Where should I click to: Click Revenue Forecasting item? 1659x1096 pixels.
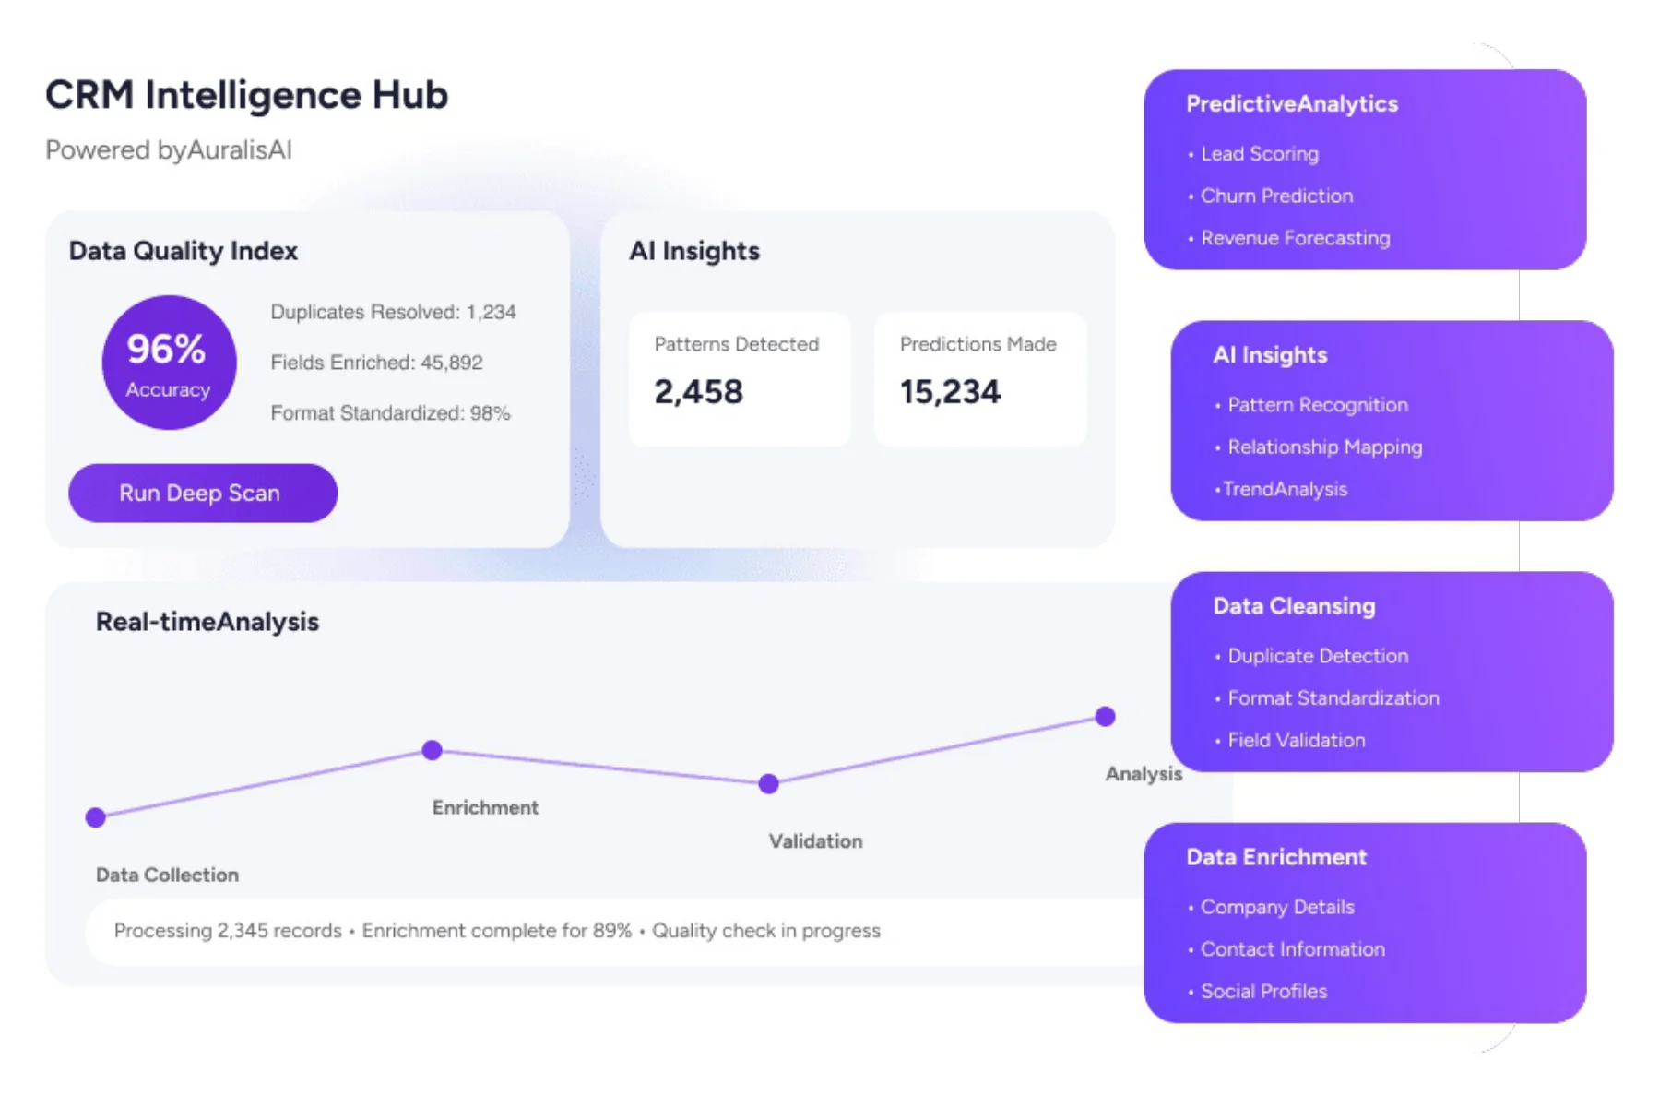[x=1296, y=238]
